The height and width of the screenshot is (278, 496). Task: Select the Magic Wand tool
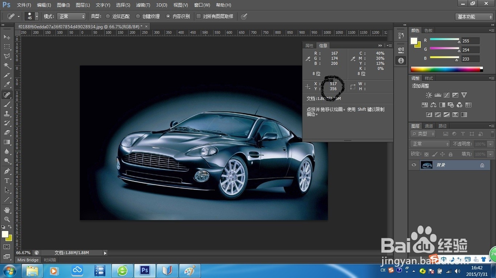tap(7, 65)
